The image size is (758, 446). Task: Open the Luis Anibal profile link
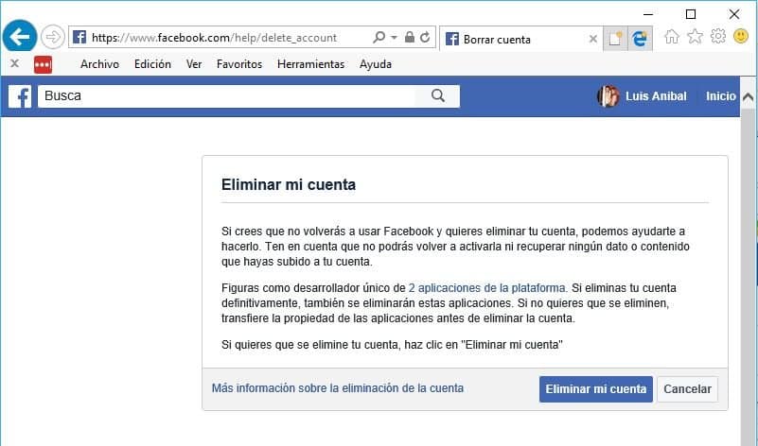tap(656, 96)
